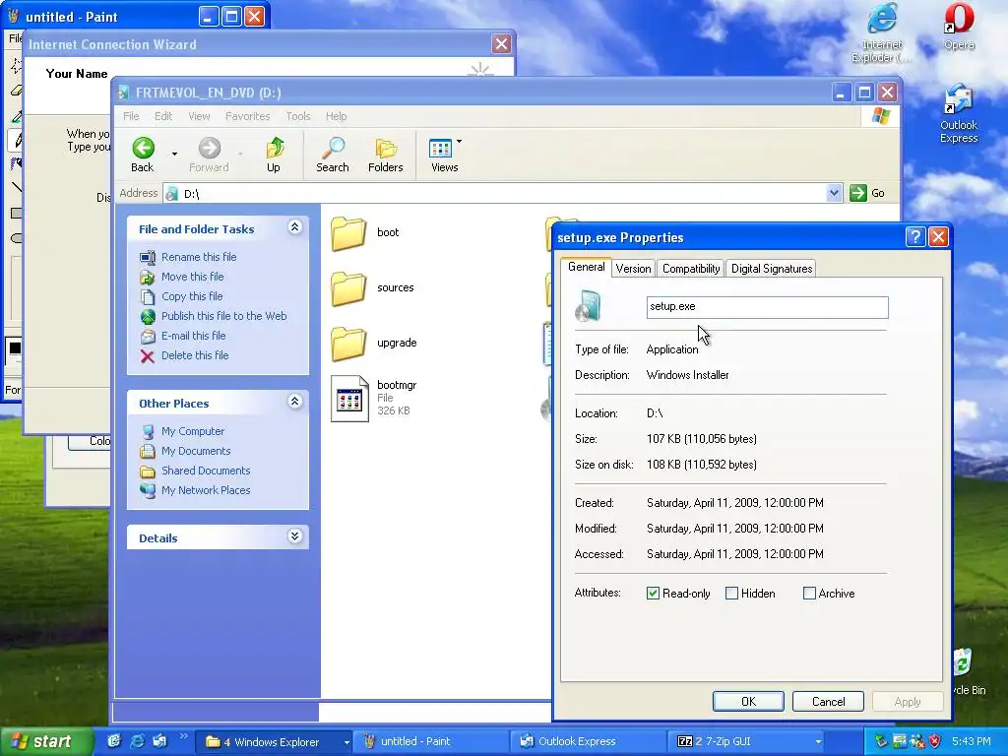Image resolution: width=1008 pixels, height=756 pixels.
Task: Click the Help question mark in Properties title bar
Action: (x=915, y=237)
